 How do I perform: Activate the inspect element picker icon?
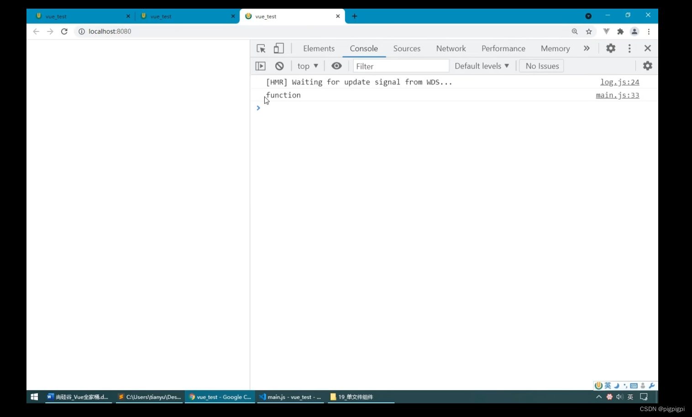(x=261, y=48)
